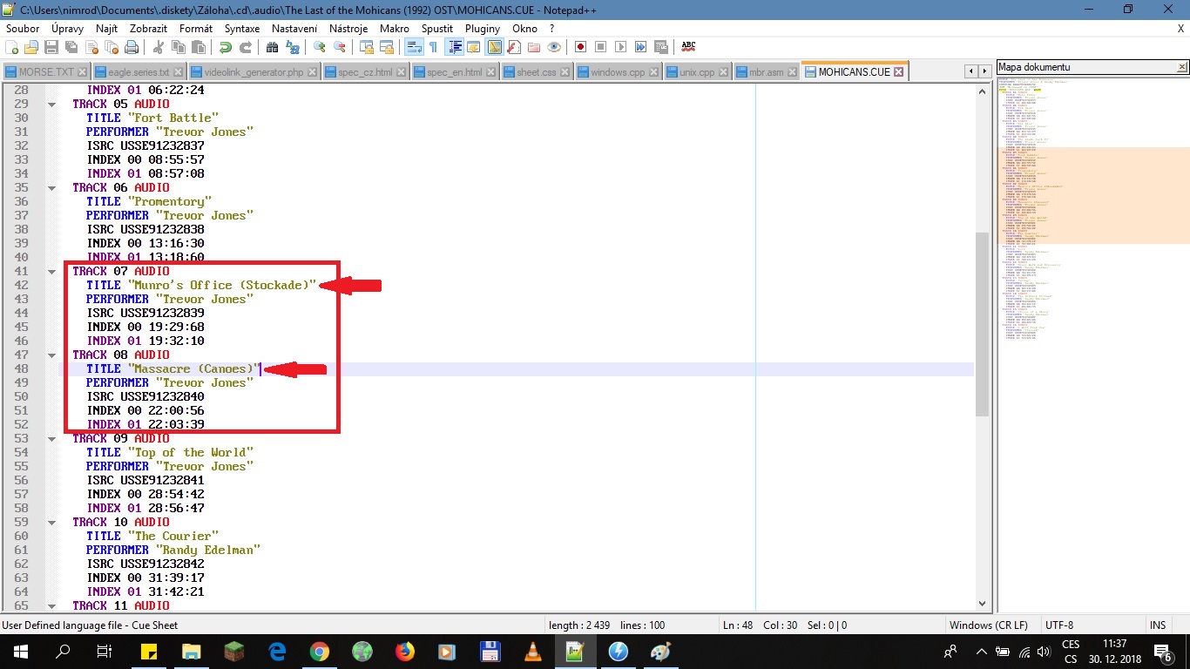1190x669 pixels.
Task: Open the Makro menu
Action: tap(395, 29)
